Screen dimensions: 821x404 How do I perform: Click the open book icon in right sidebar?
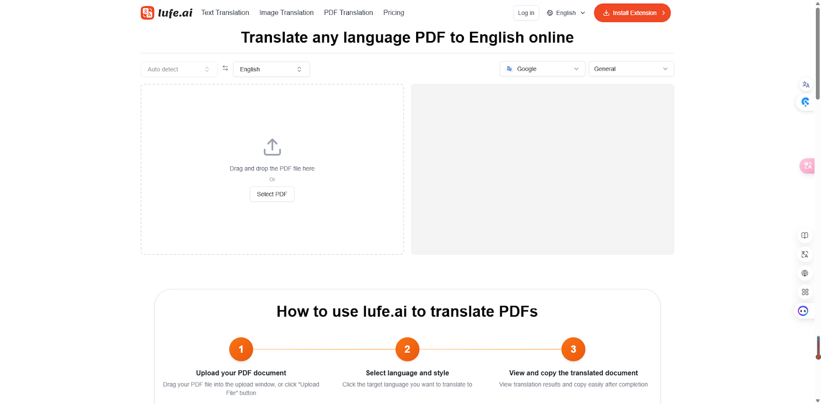click(805, 235)
